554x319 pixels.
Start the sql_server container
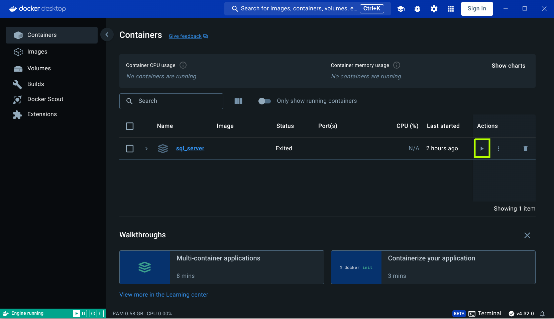[482, 148]
